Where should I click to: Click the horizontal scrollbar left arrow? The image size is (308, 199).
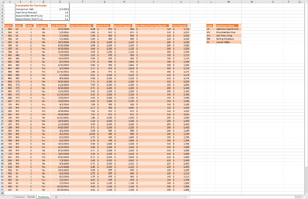[x=188, y=197]
